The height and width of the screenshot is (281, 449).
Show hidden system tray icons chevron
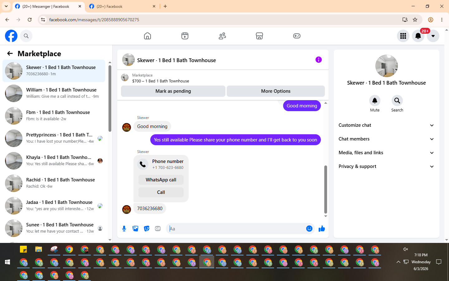click(x=398, y=262)
